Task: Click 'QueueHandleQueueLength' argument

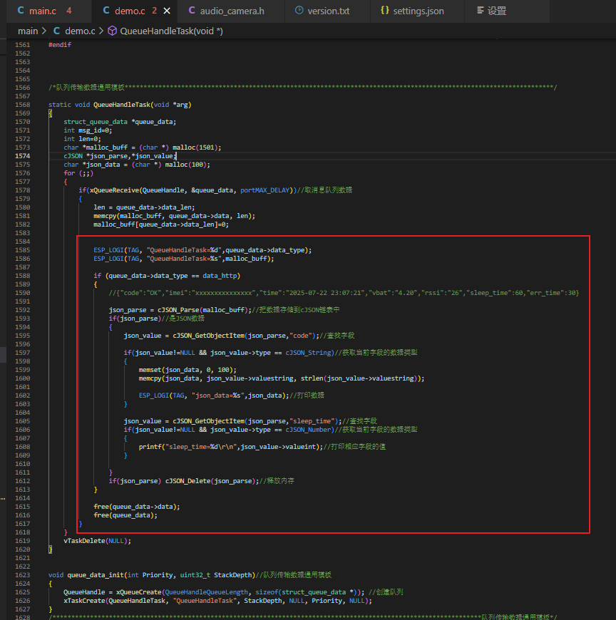Action: coord(207,592)
